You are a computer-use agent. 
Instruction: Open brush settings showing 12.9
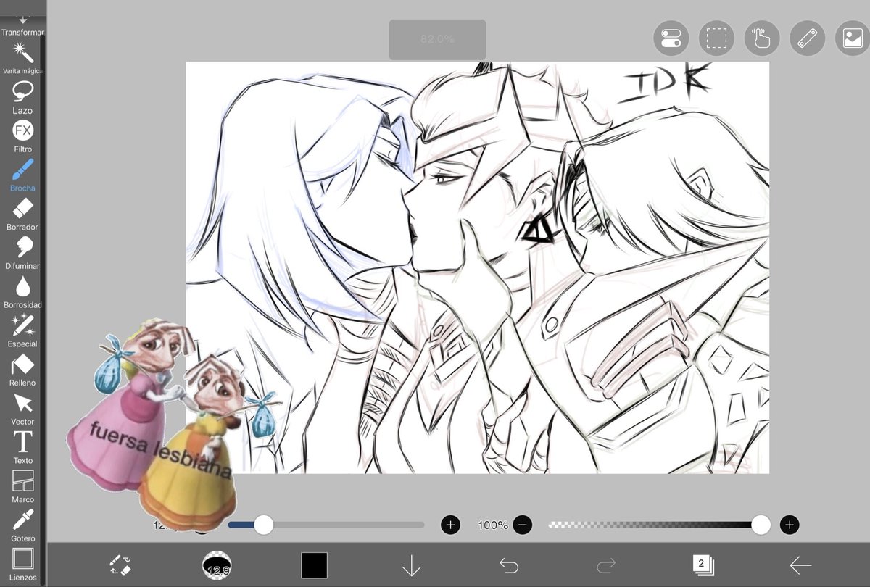(x=217, y=565)
